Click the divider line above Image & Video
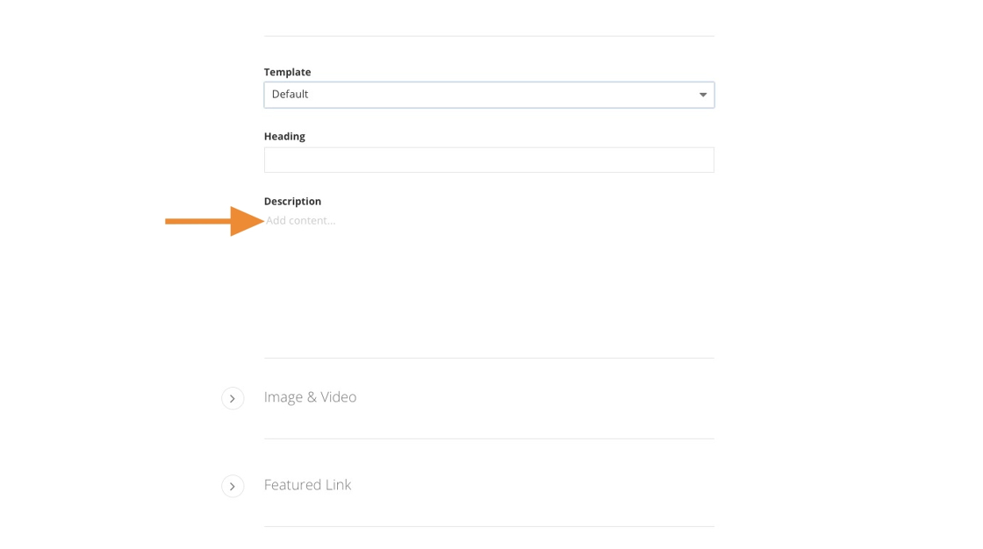Screen dimensions: 983x549 [x=488, y=358]
